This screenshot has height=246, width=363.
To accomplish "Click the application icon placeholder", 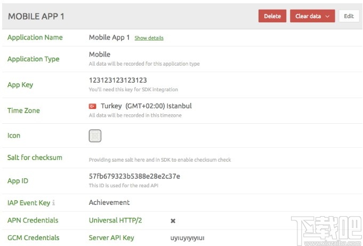I will [x=95, y=136].
